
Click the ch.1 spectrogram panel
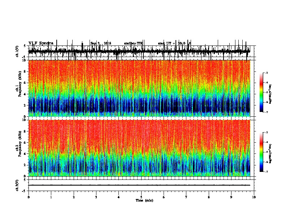139,88
